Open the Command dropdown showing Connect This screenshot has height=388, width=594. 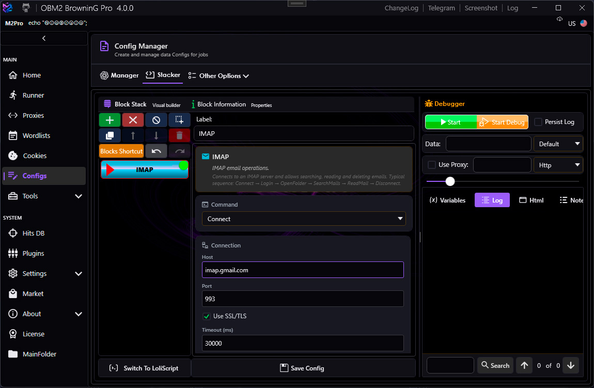[x=303, y=219]
